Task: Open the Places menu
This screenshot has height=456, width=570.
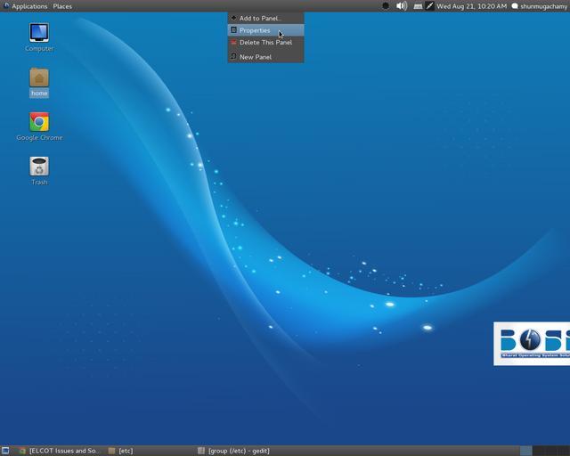Action: point(62,6)
